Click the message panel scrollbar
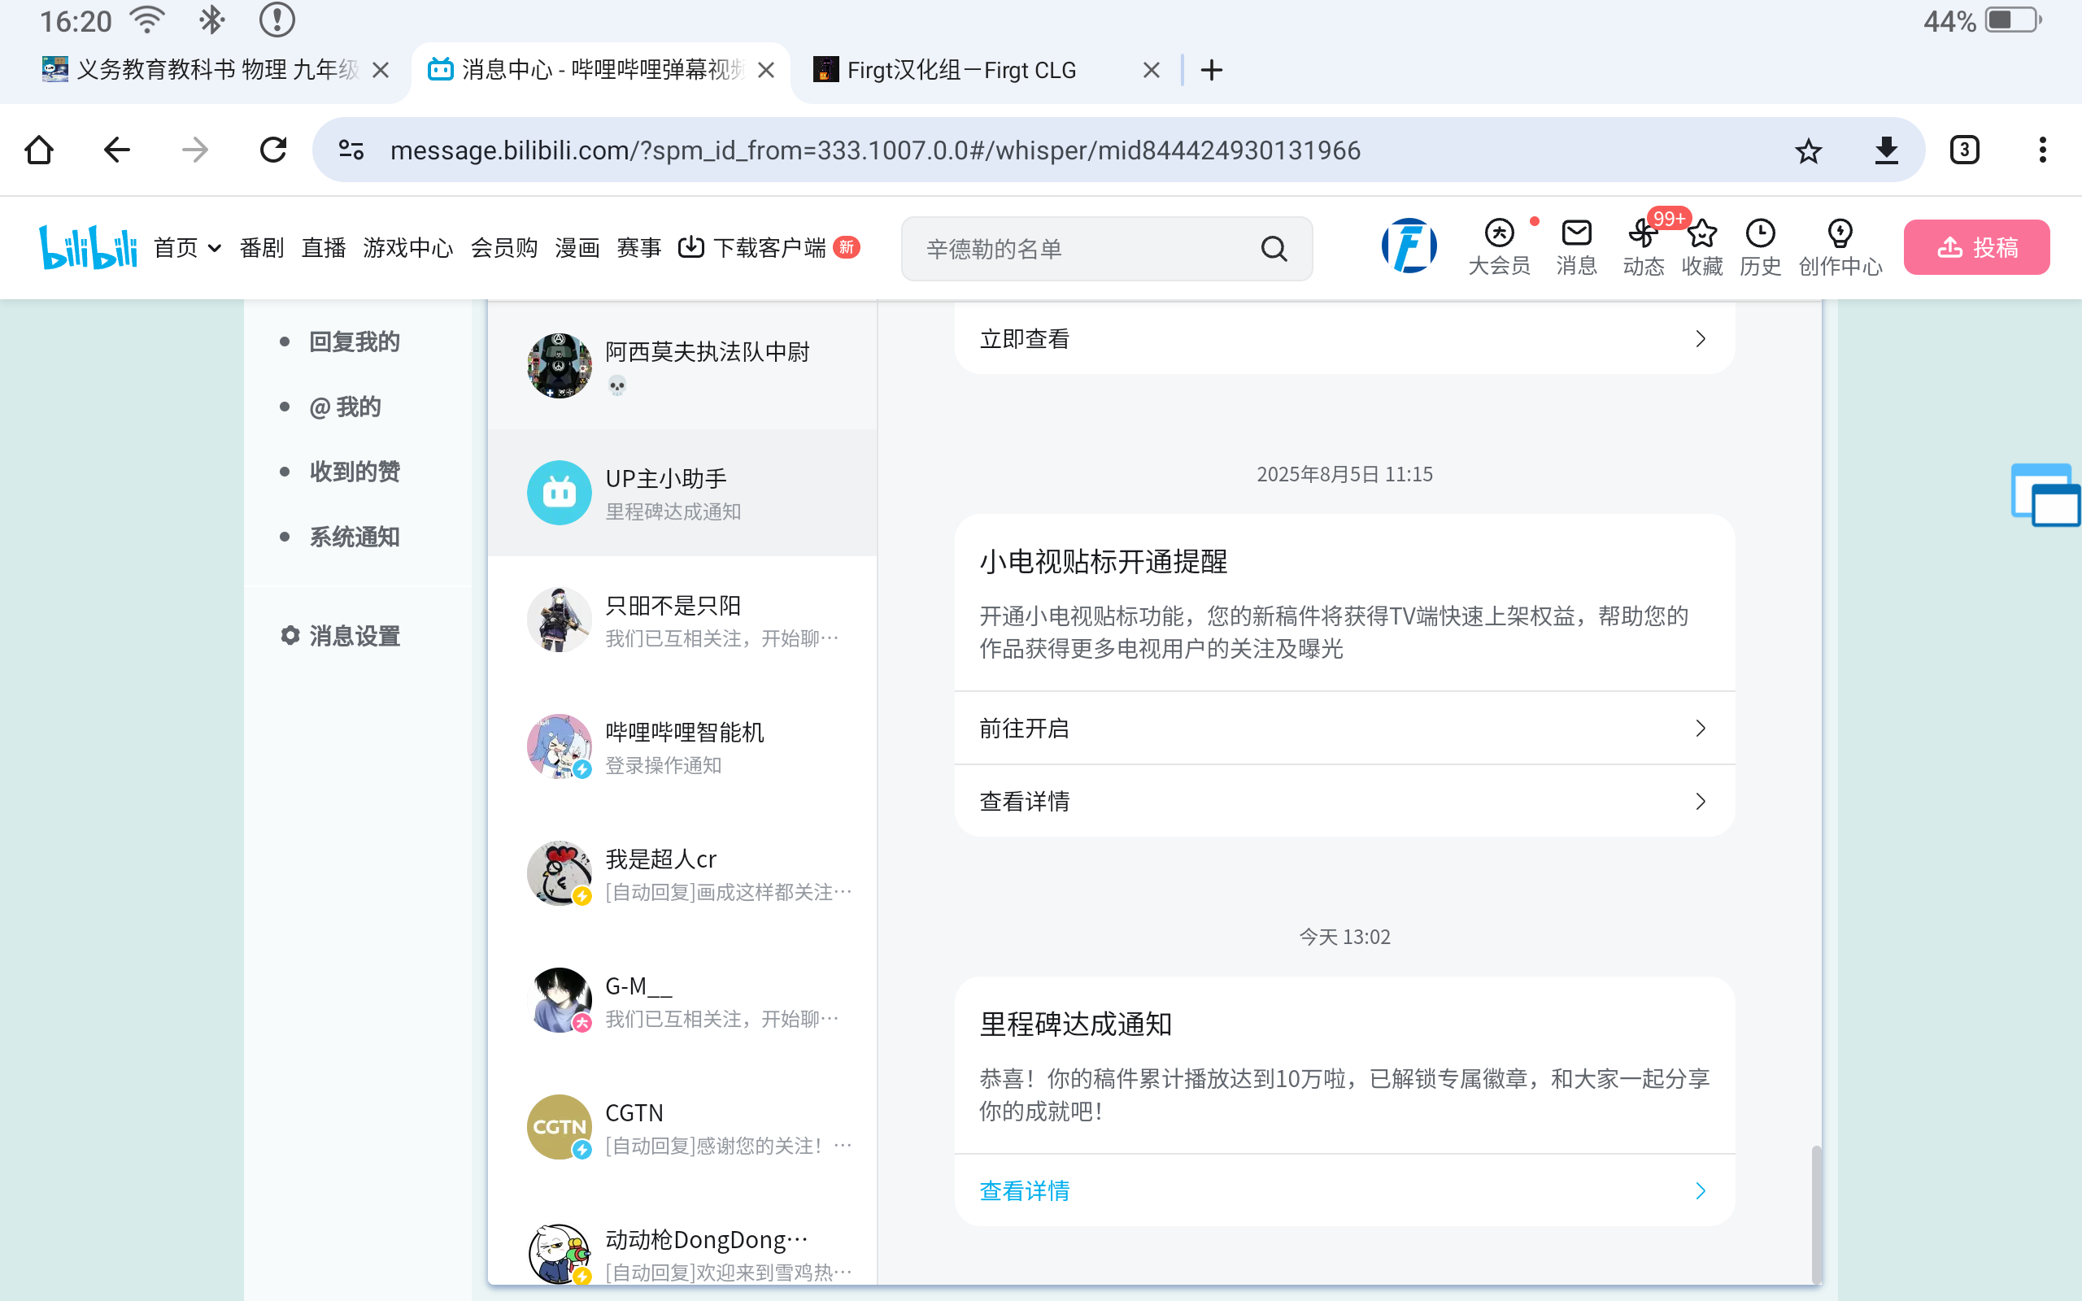 click(1817, 1213)
